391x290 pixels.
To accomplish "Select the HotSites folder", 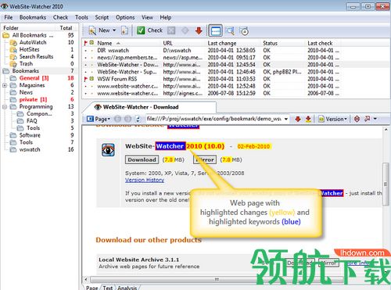I will coord(29,49).
